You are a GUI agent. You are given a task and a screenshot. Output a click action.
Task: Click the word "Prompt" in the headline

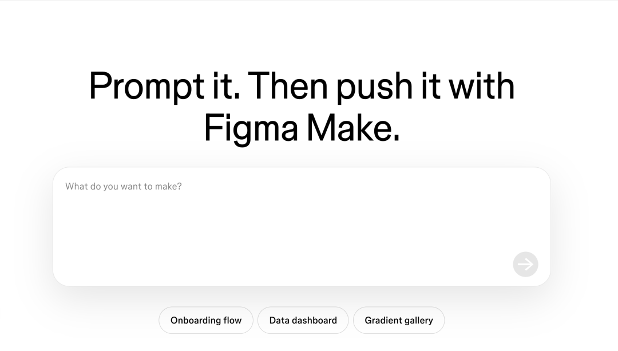point(146,87)
